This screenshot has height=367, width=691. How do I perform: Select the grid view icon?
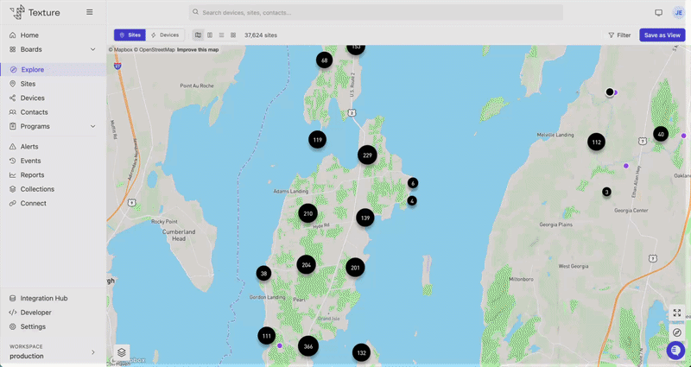click(x=233, y=35)
